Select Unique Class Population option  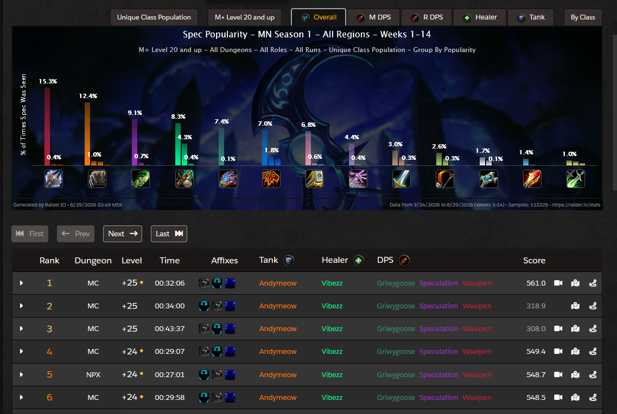tap(154, 17)
